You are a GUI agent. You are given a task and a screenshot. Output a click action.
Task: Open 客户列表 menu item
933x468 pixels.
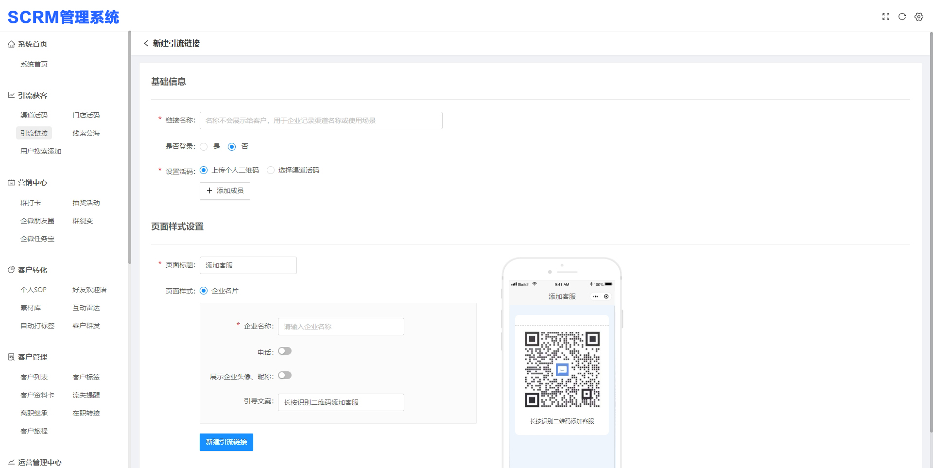pos(34,377)
